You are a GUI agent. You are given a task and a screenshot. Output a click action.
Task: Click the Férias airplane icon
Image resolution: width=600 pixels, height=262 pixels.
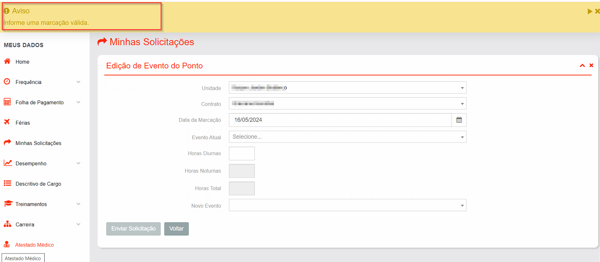pos(7,122)
